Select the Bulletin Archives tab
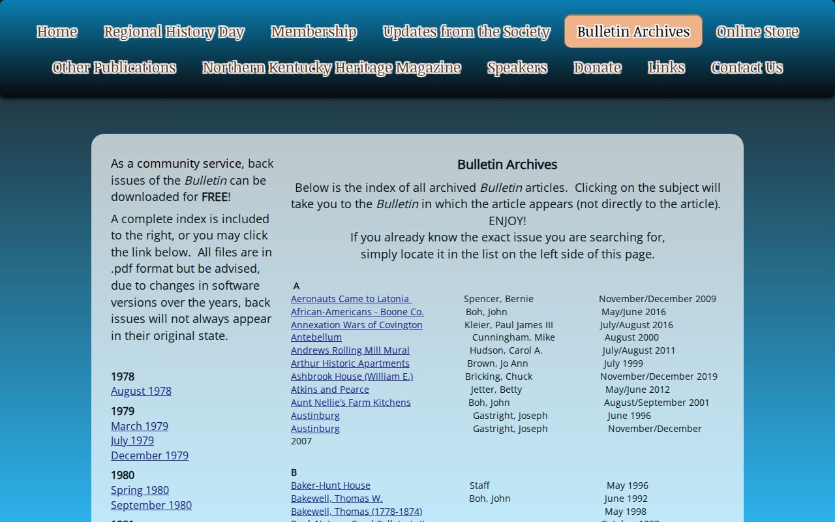This screenshot has height=522, width=835. click(x=633, y=31)
